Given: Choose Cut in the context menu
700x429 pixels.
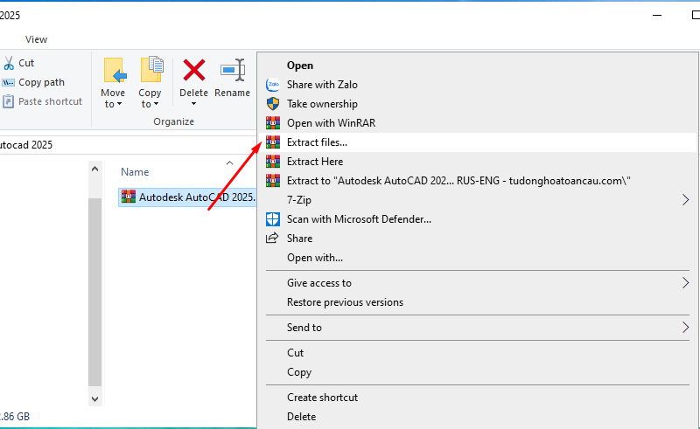Looking at the screenshot, I should [477, 353].
